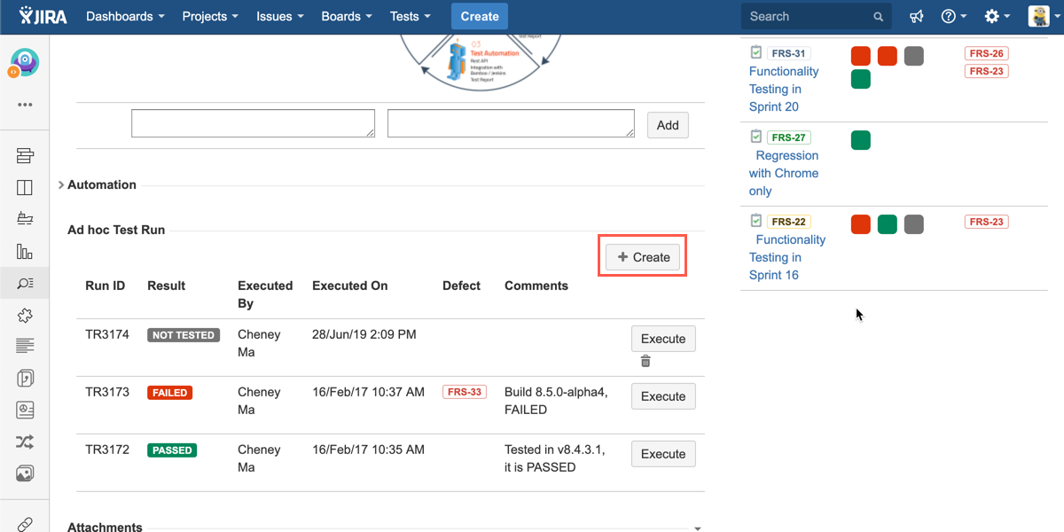Execute the FAILED test run TR3173
This screenshot has width=1064, height=532.
[662, 396]
